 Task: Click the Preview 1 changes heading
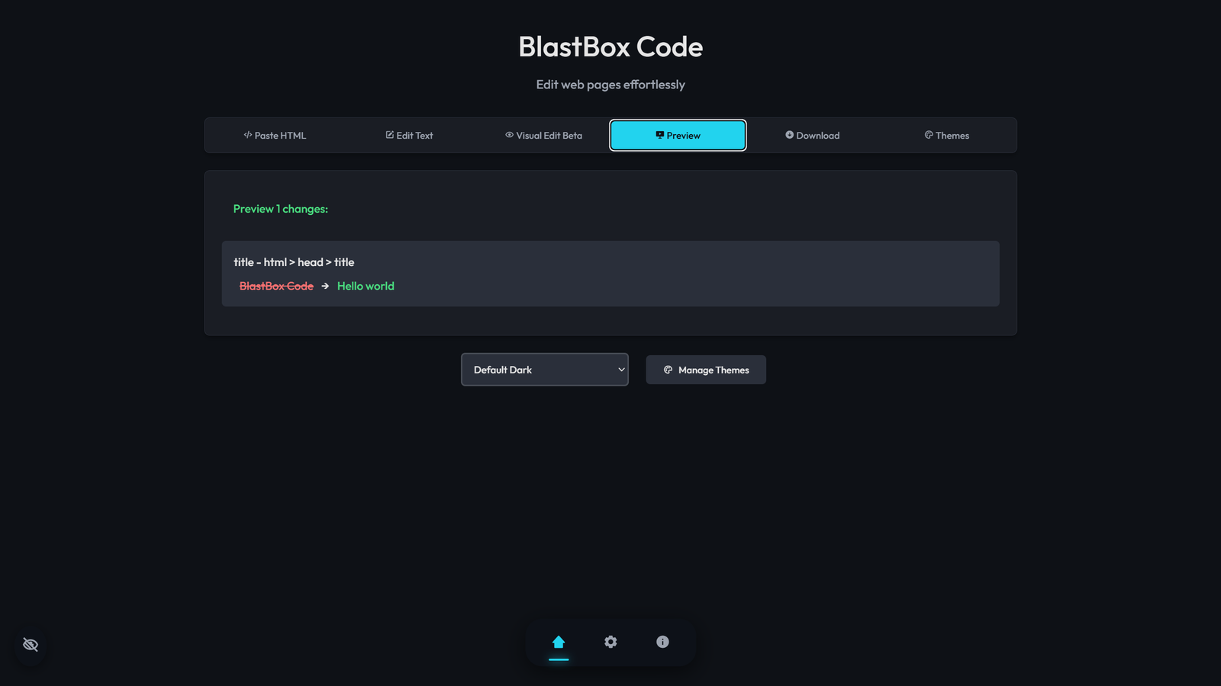pos(280,209)
